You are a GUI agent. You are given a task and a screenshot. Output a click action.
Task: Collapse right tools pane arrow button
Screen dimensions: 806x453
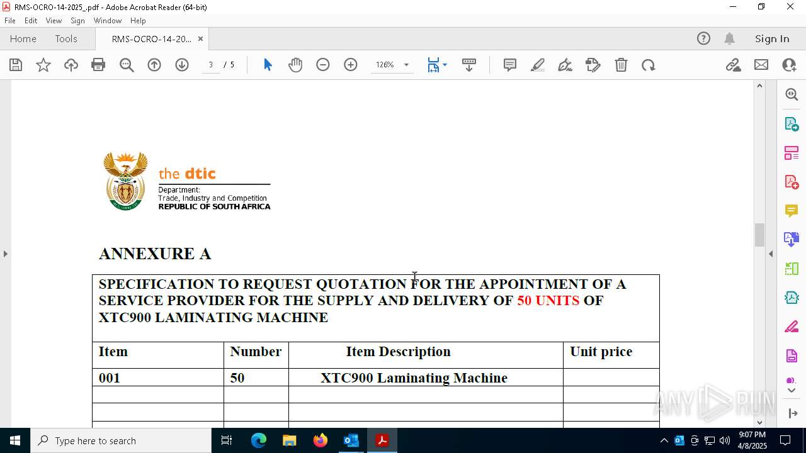792,413
